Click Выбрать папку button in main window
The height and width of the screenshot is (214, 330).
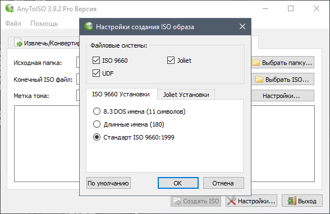(282, 63)
